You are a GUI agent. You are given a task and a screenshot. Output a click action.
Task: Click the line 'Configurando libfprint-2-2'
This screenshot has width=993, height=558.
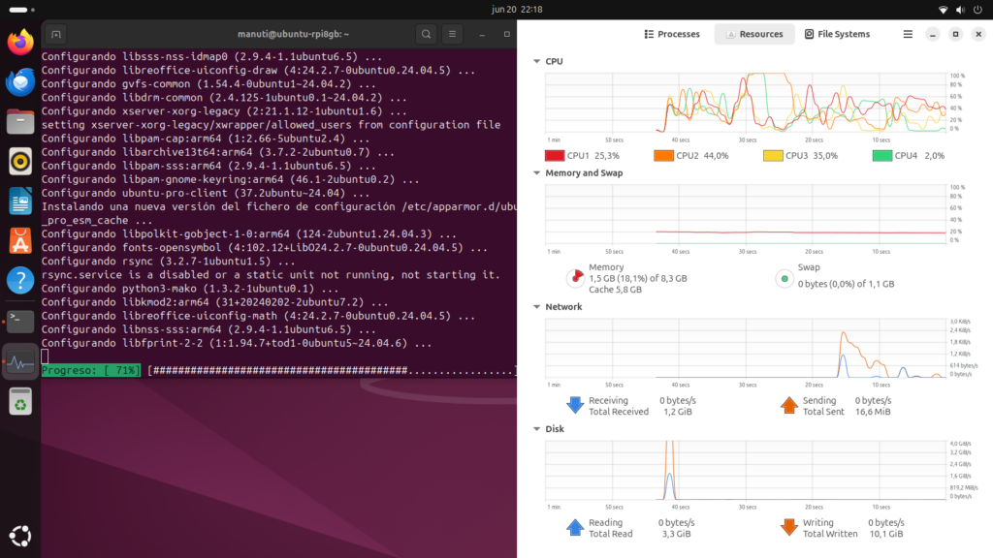click(237, 344)
